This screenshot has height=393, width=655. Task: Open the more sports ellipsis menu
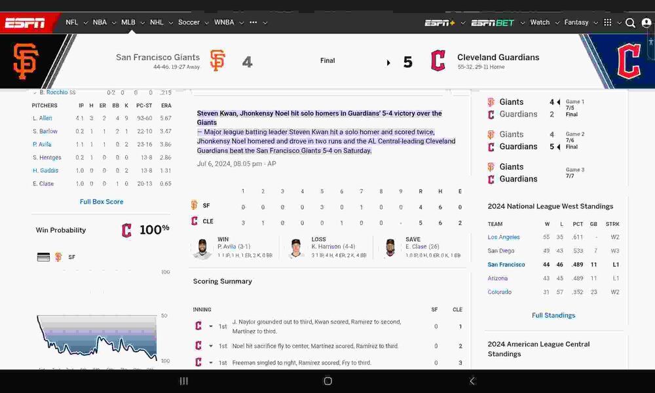coord(253,22)
